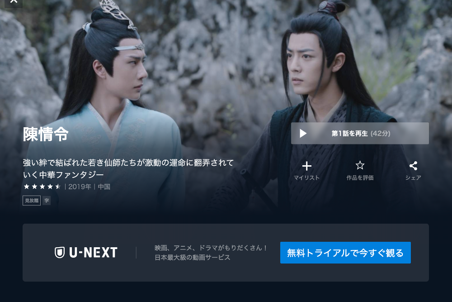Select the 中国 country label
452x302 pixels.
pos(104,187)
